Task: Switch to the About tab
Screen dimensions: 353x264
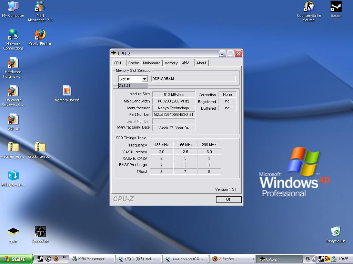Action: tap(201, 63)
